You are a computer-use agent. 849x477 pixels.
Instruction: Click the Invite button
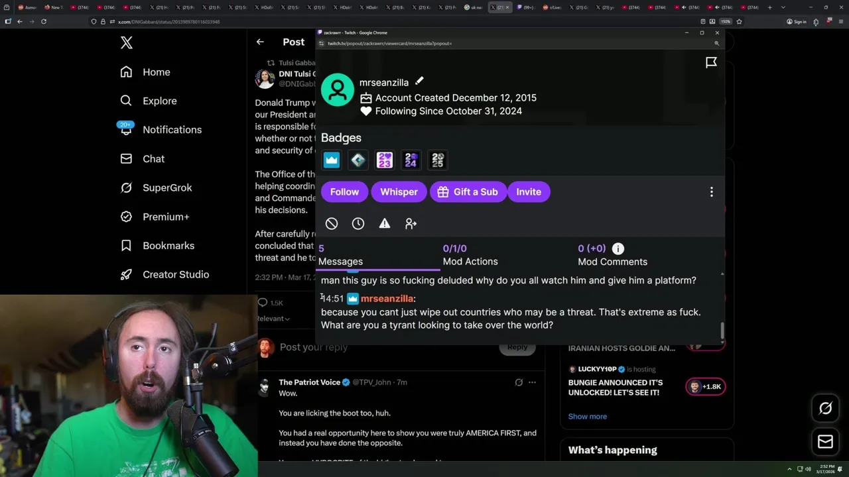click(x=529, y=192)
